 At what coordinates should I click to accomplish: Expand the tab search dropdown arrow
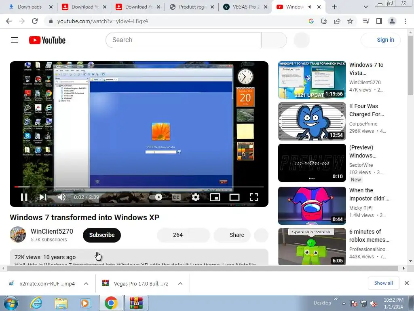pos(365,7)
